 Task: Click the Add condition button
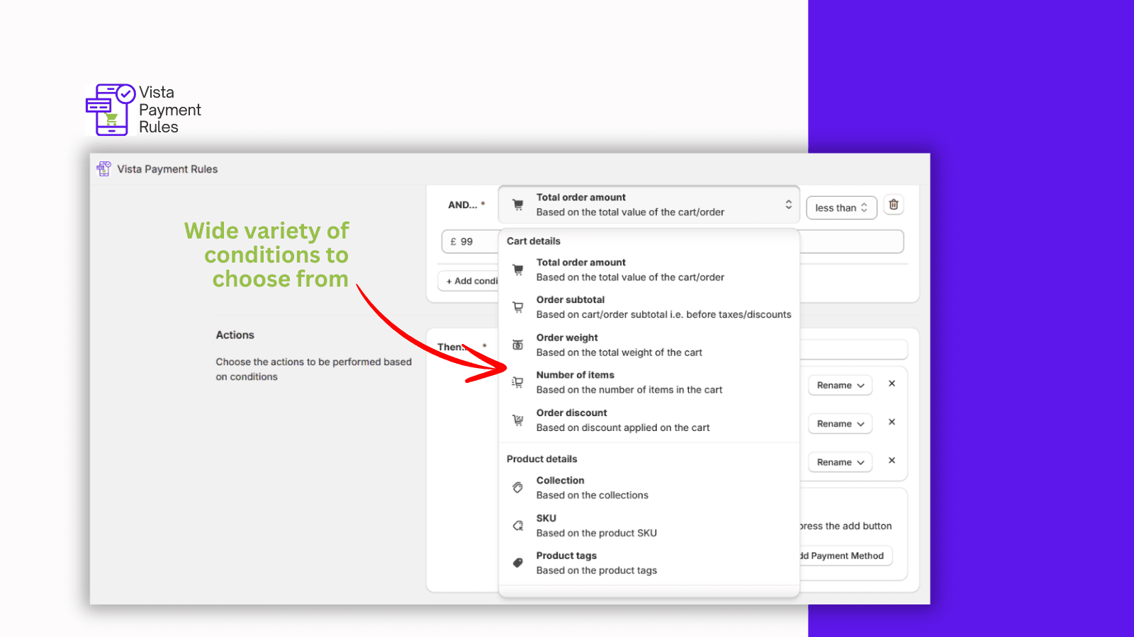469,281
